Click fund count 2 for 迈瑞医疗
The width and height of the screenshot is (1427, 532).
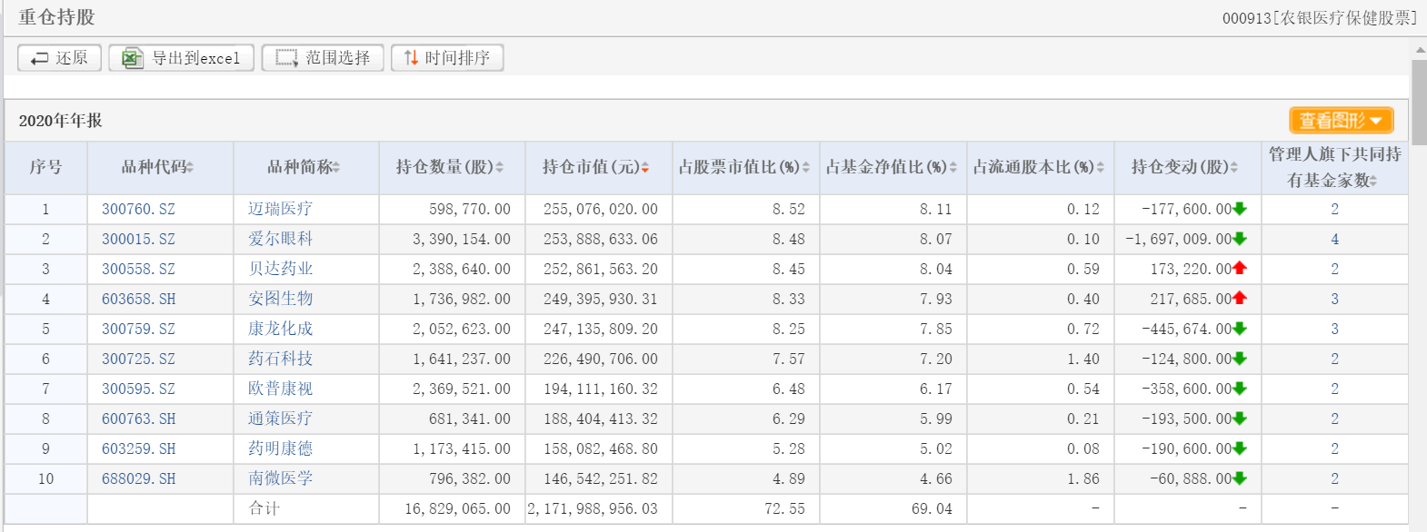point(1334,210)
